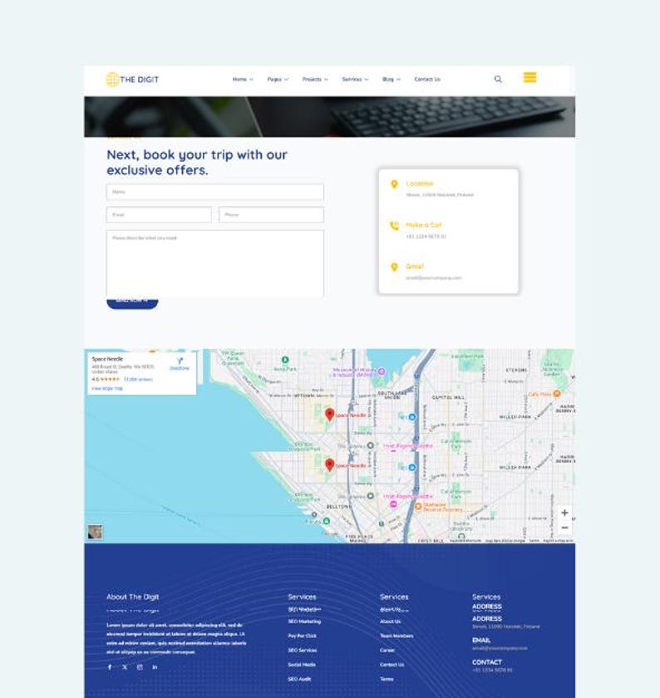Image resolution: width=660 pixels, height=698 pixels.
Task: Click the Space Needle title in map card
Action: point(107,359)
